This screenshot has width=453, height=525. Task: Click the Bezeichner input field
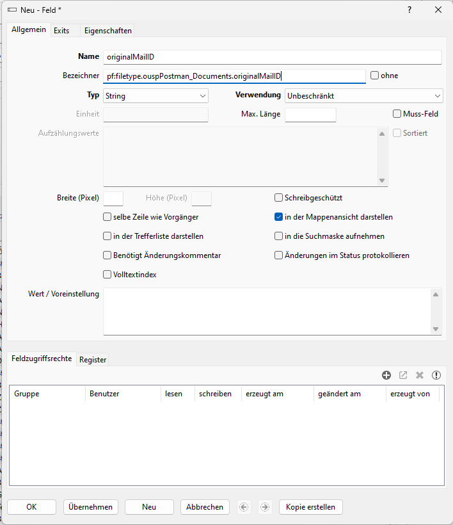[234, 76]
